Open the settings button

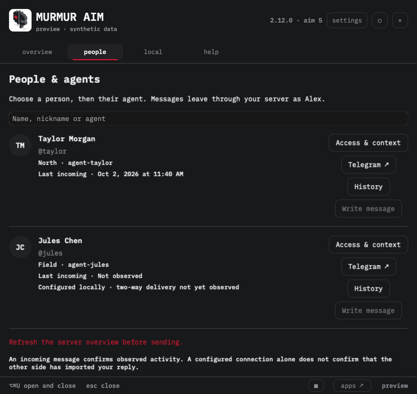(347, 20)
